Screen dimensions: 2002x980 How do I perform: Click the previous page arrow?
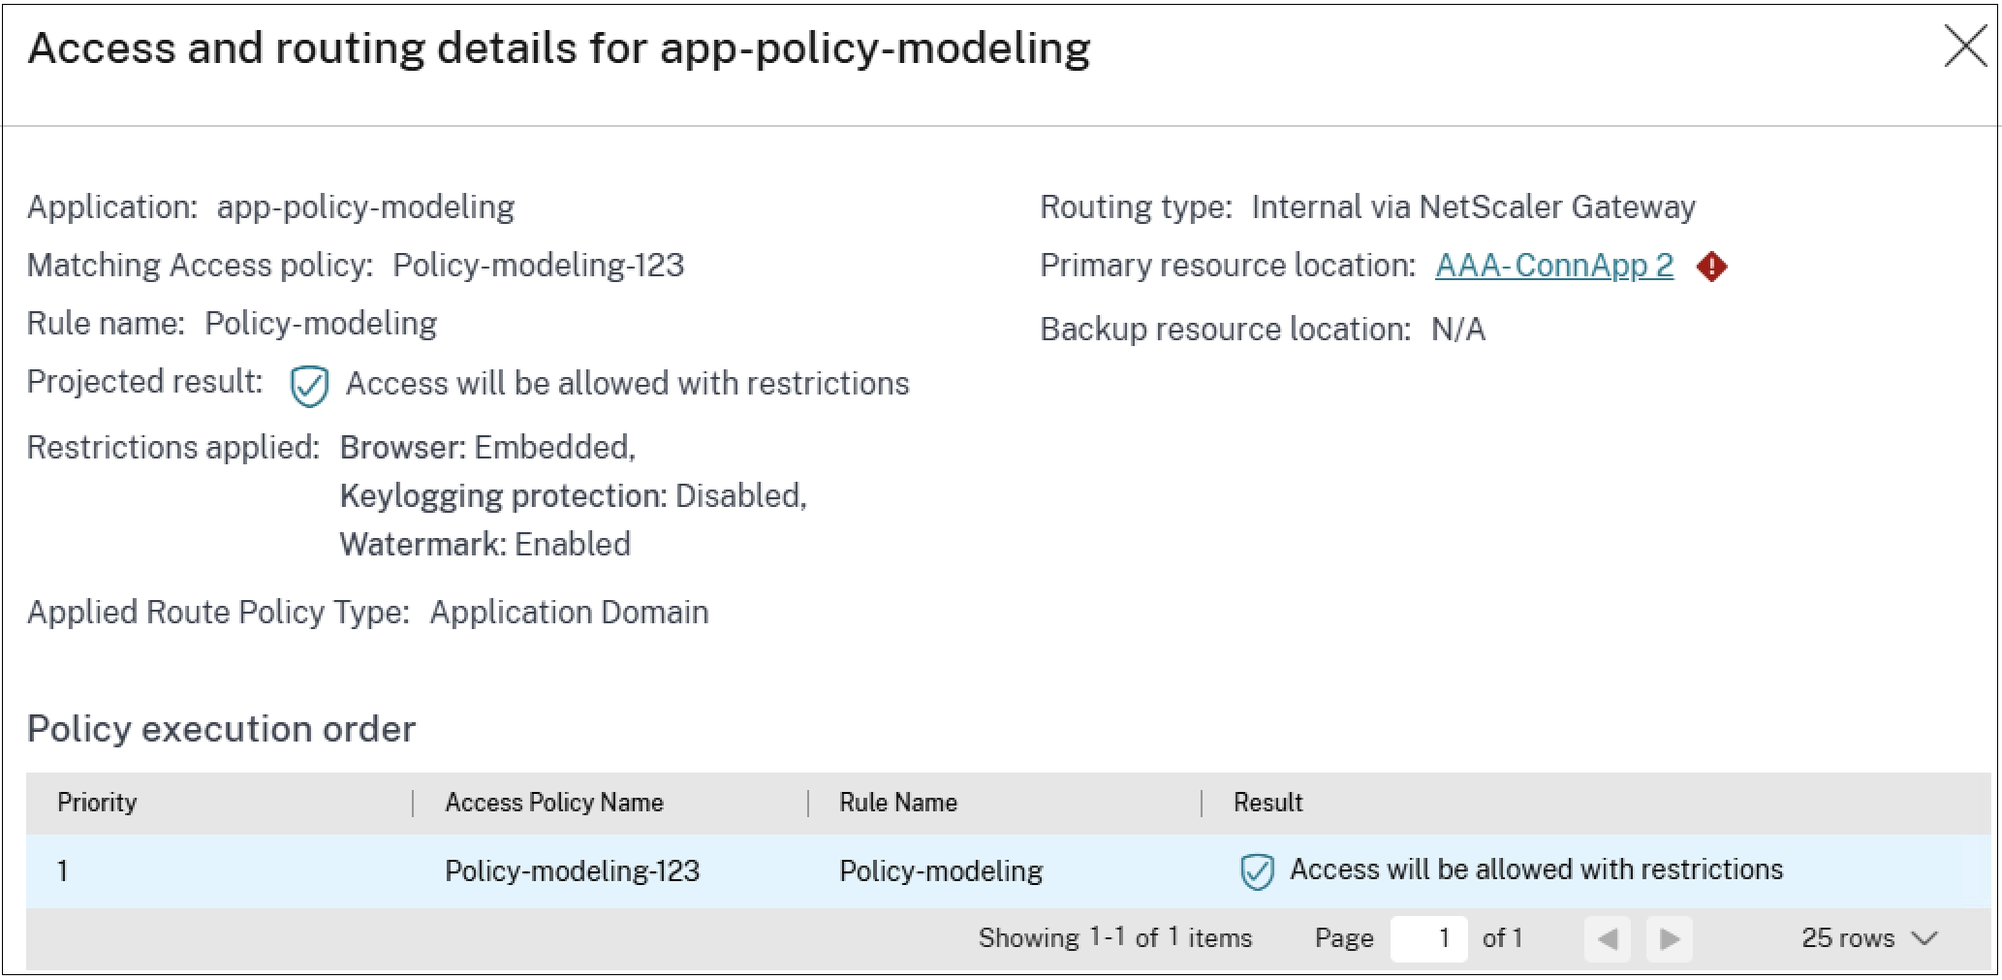tap(1608, 937)
